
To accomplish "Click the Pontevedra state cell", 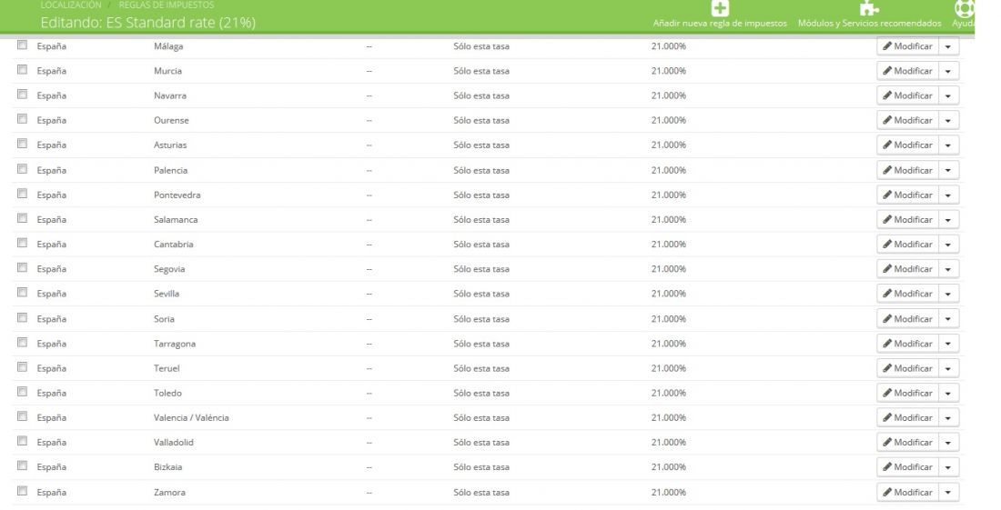I will [x=177, y=195].
